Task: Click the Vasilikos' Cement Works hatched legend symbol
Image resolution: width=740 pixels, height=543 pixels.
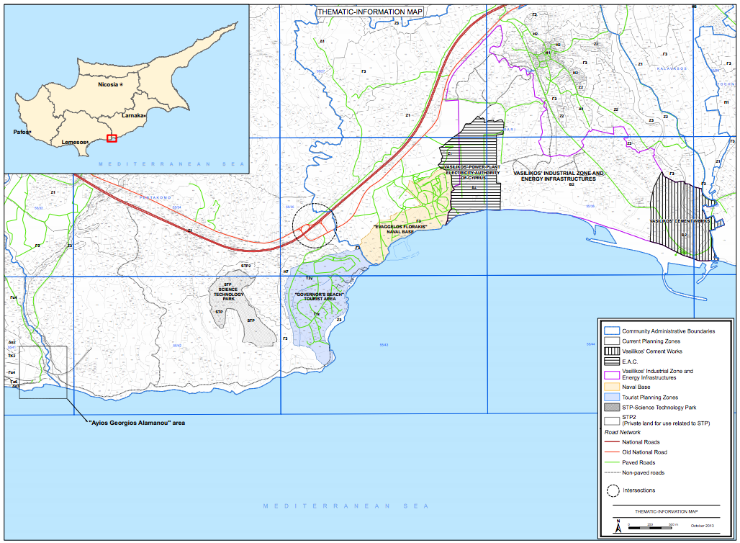Action: [x=612, y=351]
